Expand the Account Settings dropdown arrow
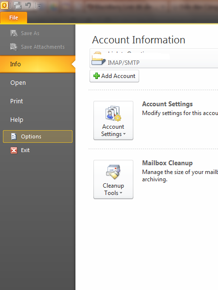218x290 pixels. (x=125, y=134)
